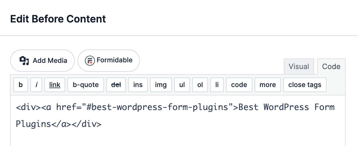Click the Formidable logo icon

pos(90,61)
